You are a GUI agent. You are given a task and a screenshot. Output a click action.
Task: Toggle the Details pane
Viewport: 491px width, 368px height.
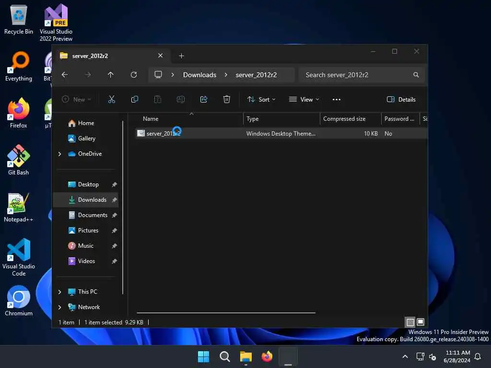[x=401, y=100]
